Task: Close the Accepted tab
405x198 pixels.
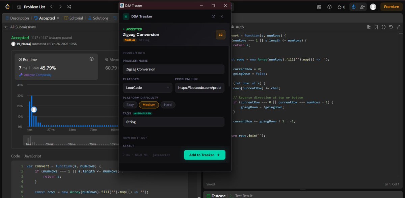Action: click(58, 18)
